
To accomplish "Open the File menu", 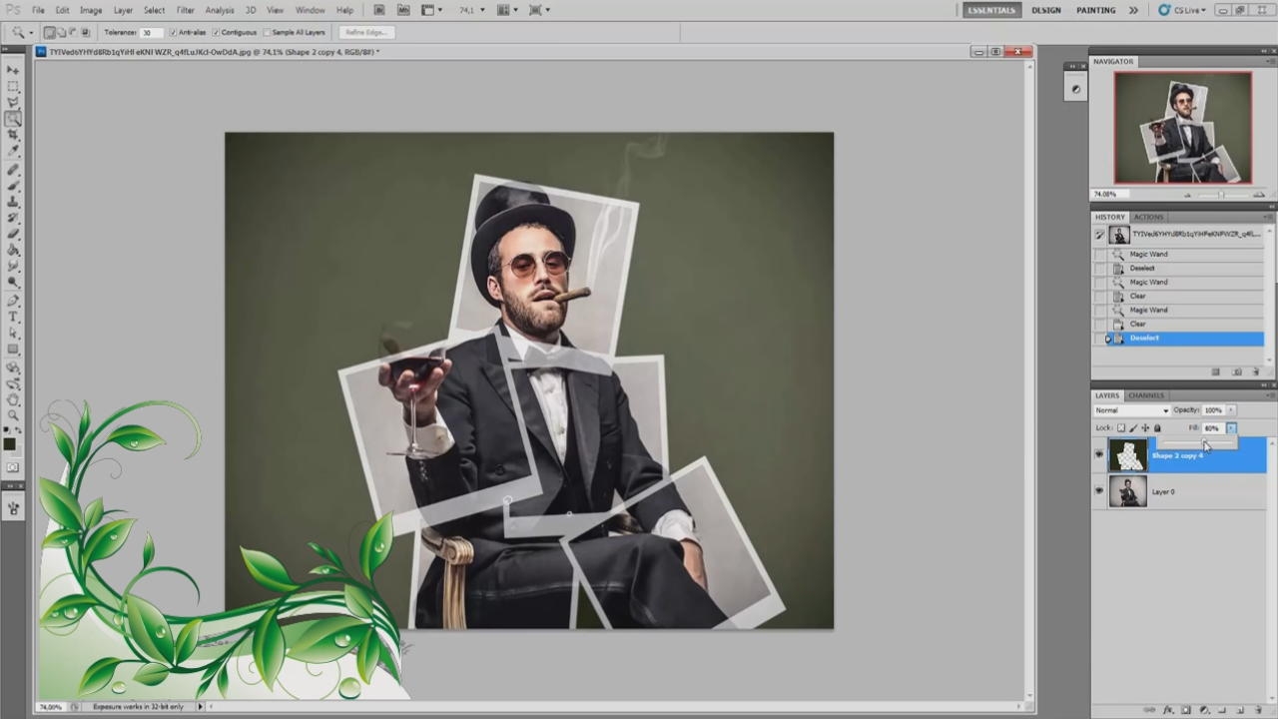I will [38, 10].
